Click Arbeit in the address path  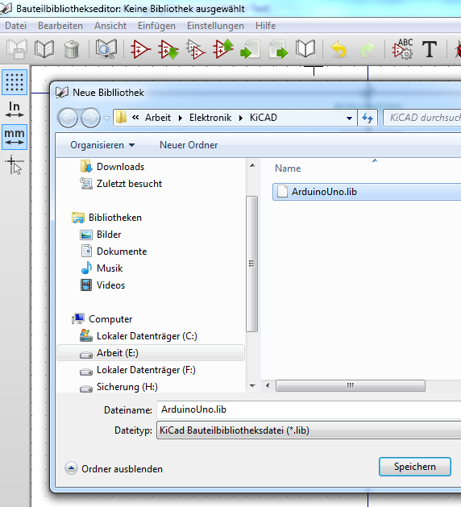coord(157,118)
